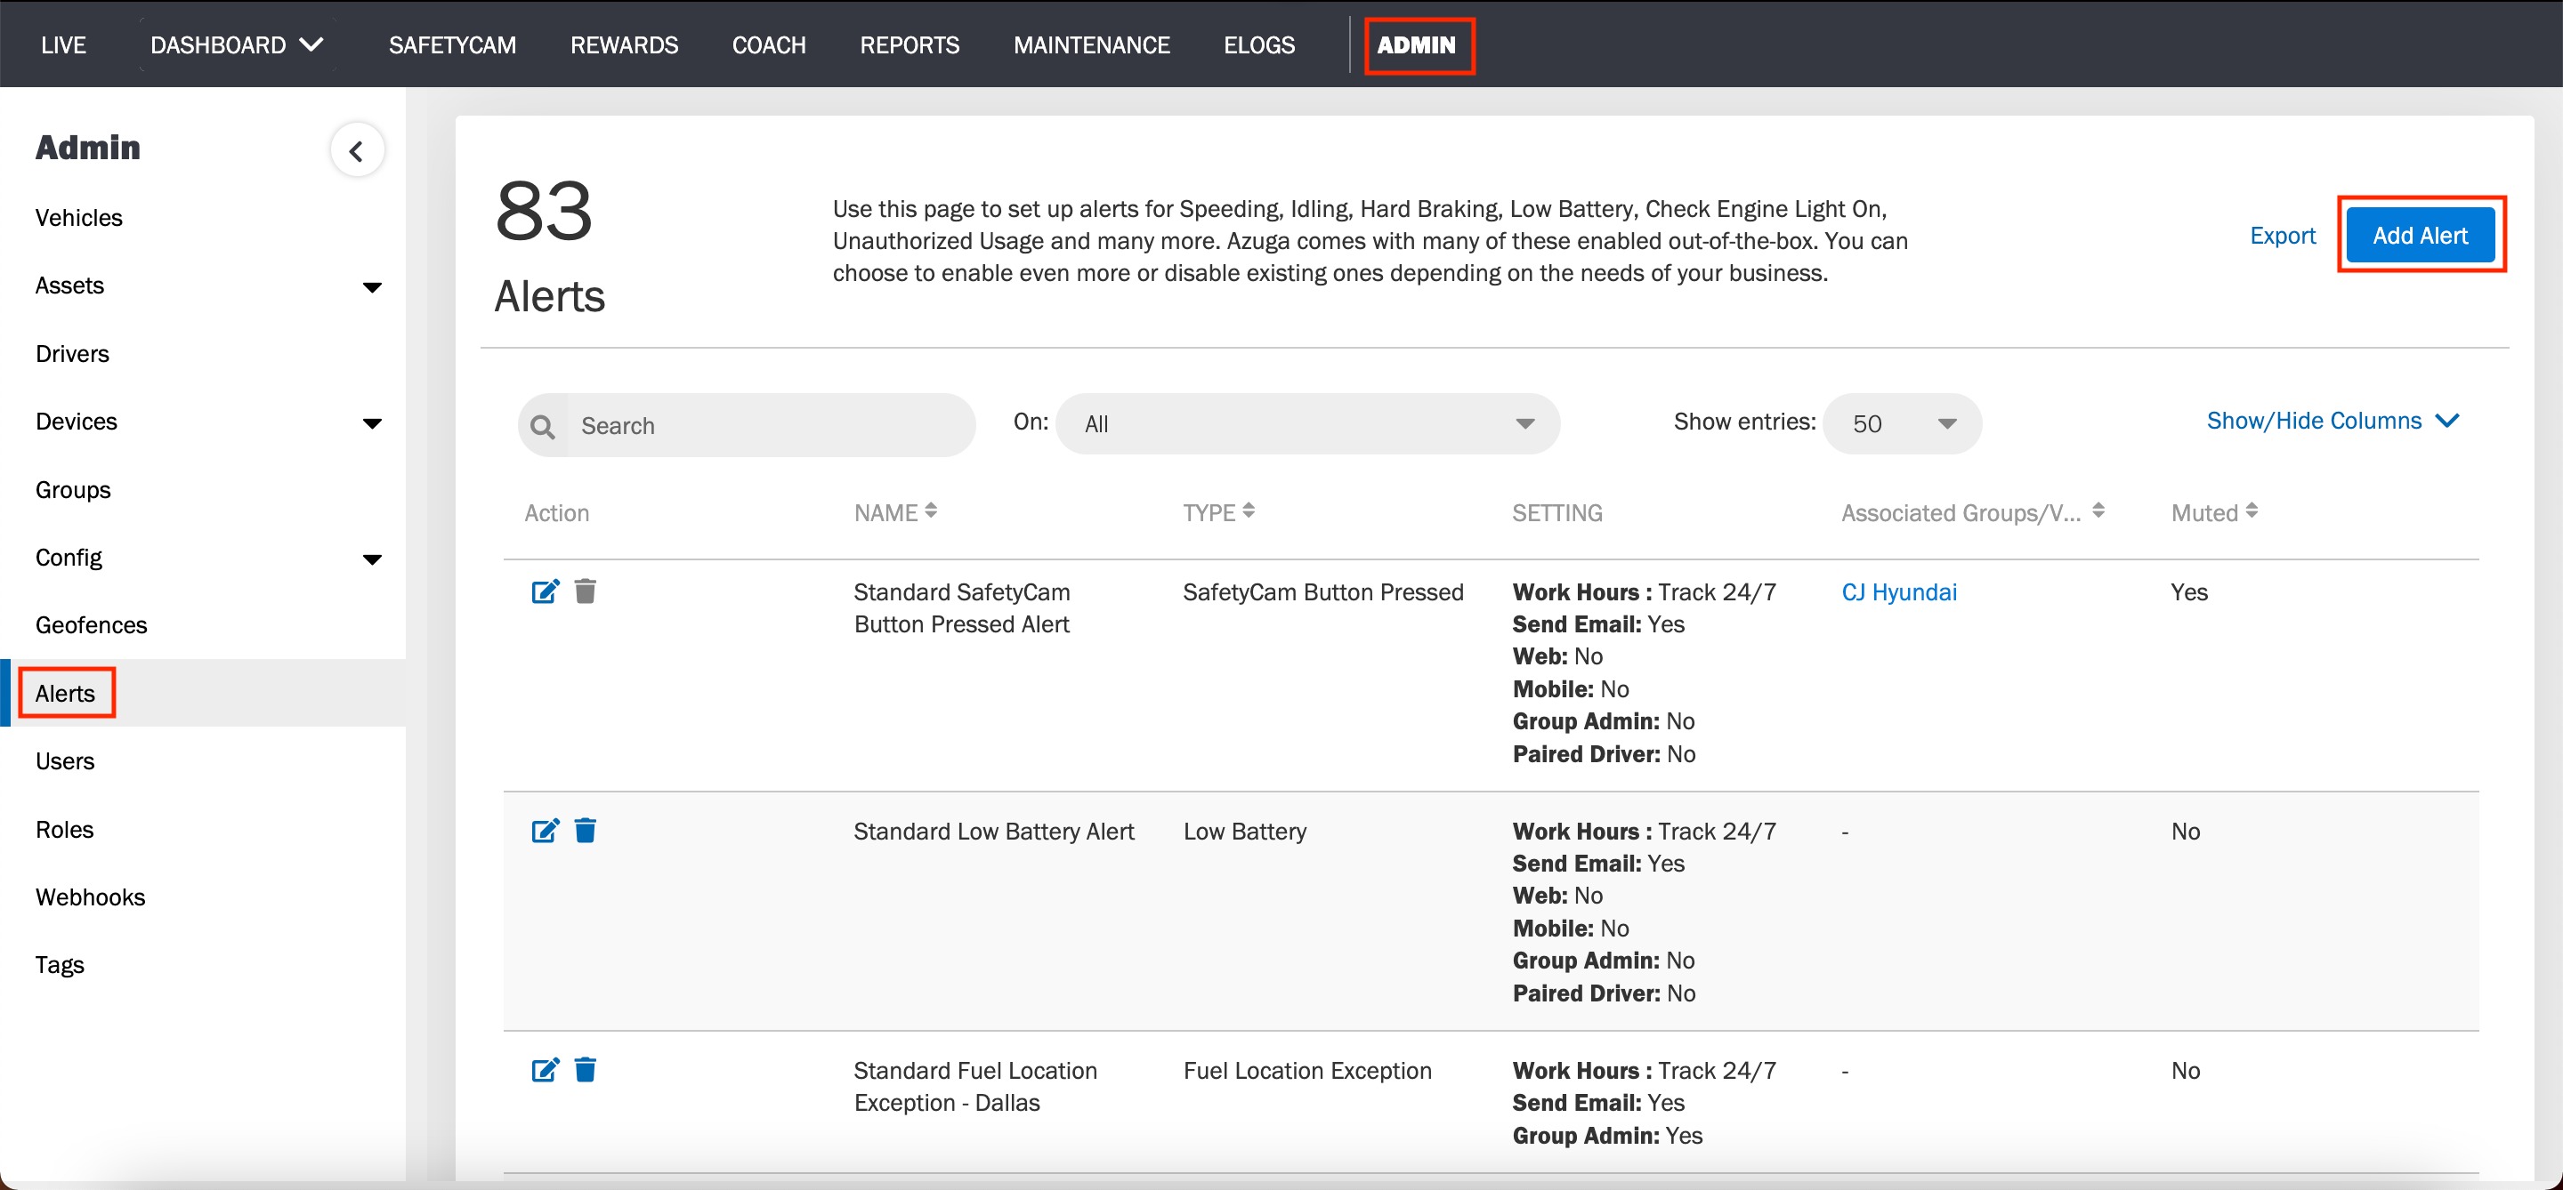This screenshot has height=1190, width=2563.
Task: Open the DASHBOARD dropdown
Action: point(237,44)
